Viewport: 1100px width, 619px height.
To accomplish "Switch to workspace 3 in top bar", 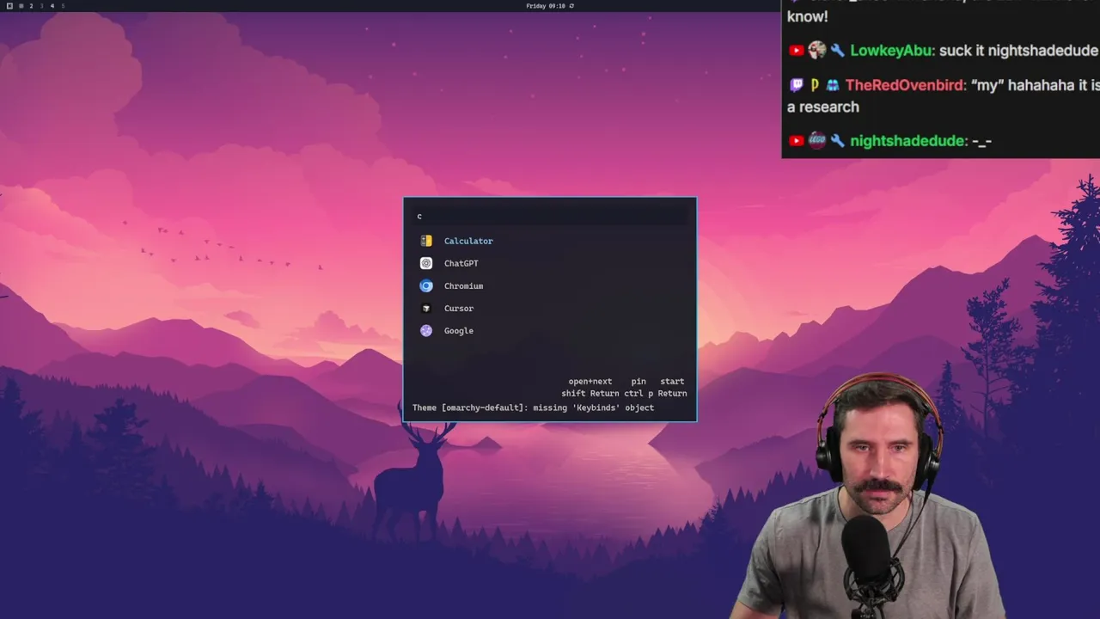I will pos(41,6).
